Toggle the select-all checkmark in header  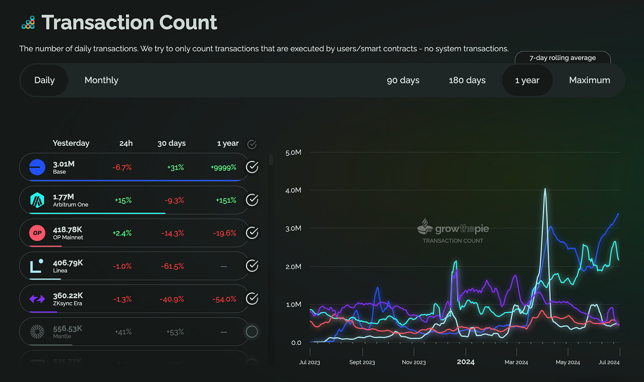click(x=252, y=144)
